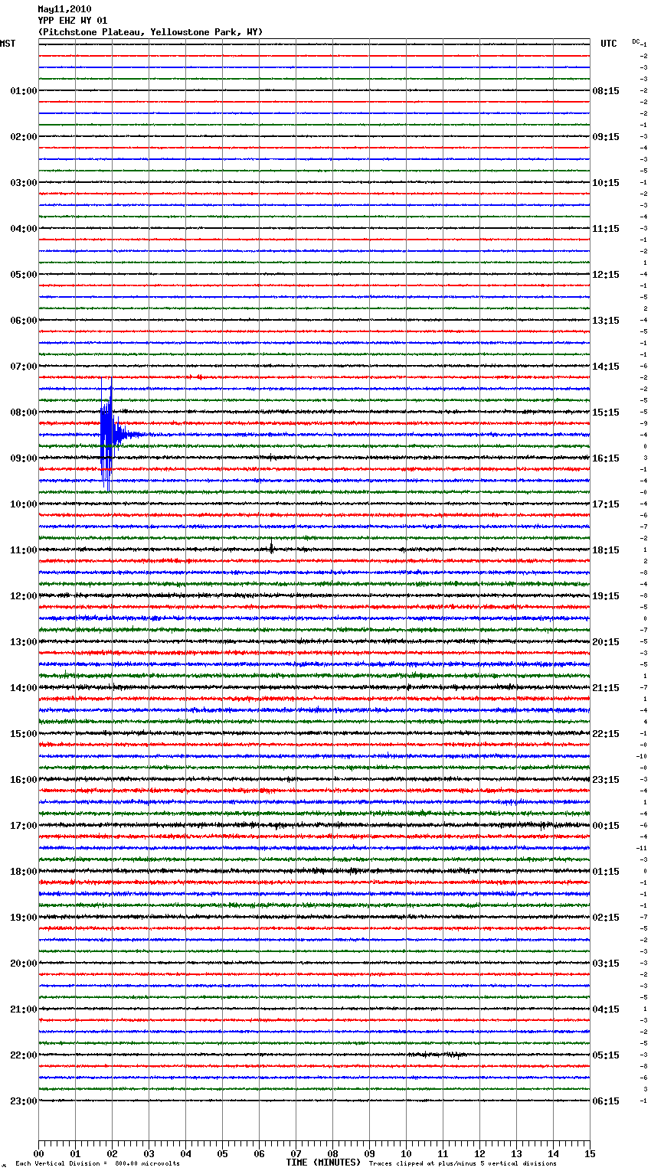Click the 21:15 UTC time label
Image resolution: width=651 pixels, height=1174 pixels.
click(606, 688)
